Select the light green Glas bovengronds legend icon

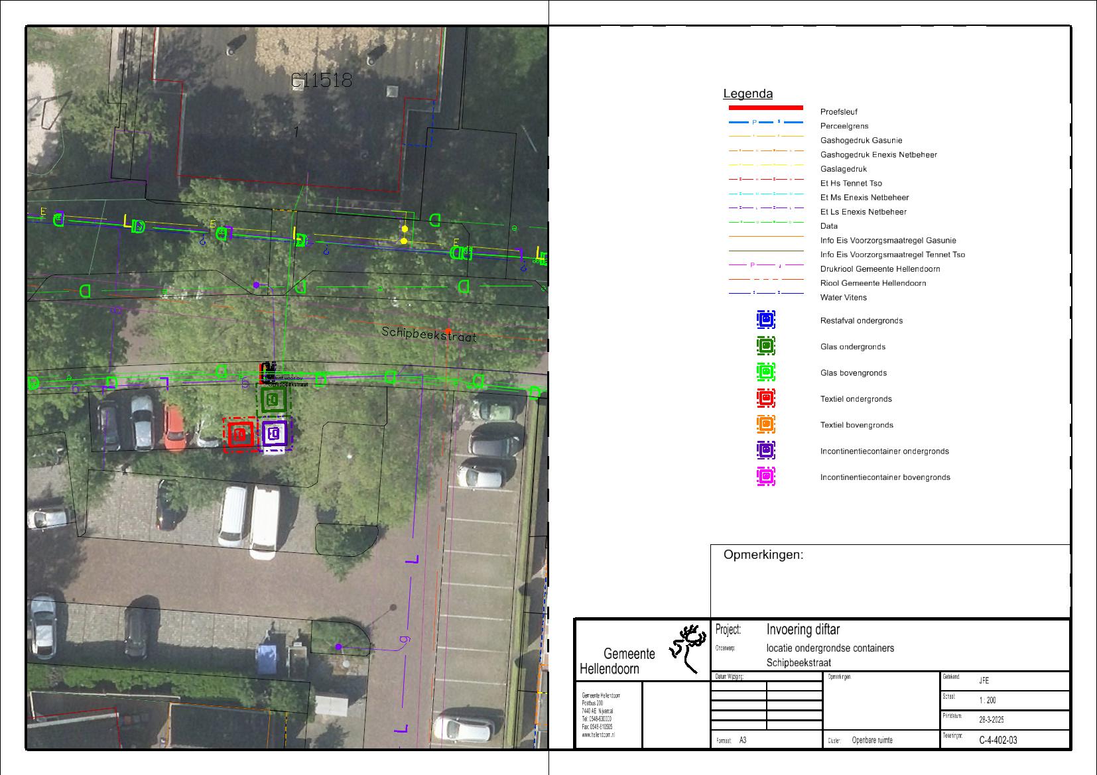point(765,372)
